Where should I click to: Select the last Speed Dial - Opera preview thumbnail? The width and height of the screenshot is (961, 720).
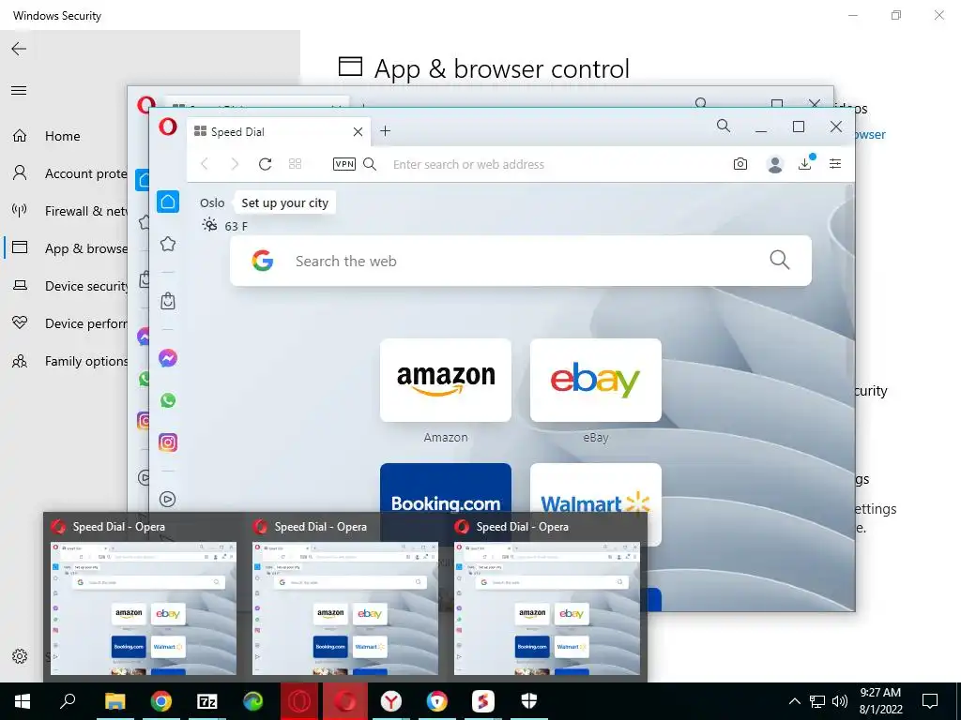click(x=547, y=607)
